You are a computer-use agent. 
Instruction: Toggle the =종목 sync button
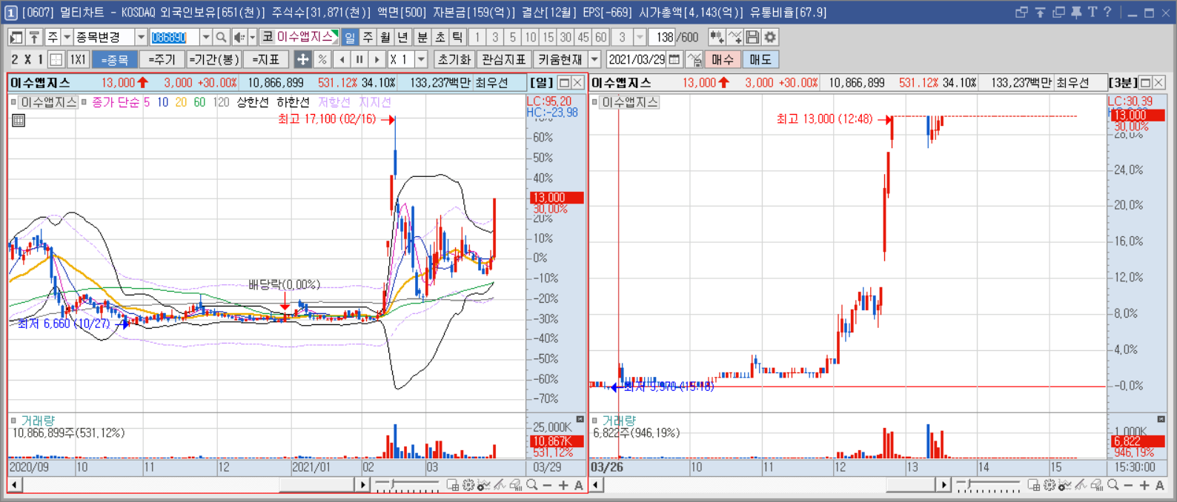pyautogui.click(x=115, y=59)
